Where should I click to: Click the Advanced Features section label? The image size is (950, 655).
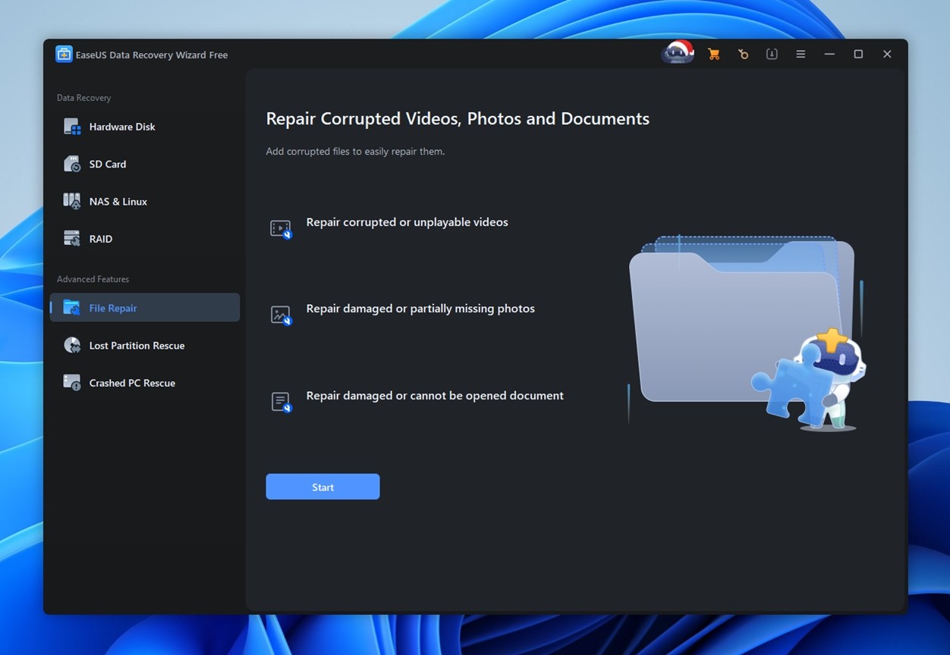(x=92, y=279)
